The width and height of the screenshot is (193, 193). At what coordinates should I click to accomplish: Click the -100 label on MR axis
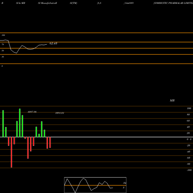coord(189,170)
